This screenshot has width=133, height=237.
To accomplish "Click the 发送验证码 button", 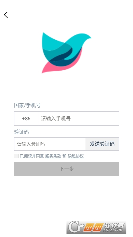I will [102, 144].
